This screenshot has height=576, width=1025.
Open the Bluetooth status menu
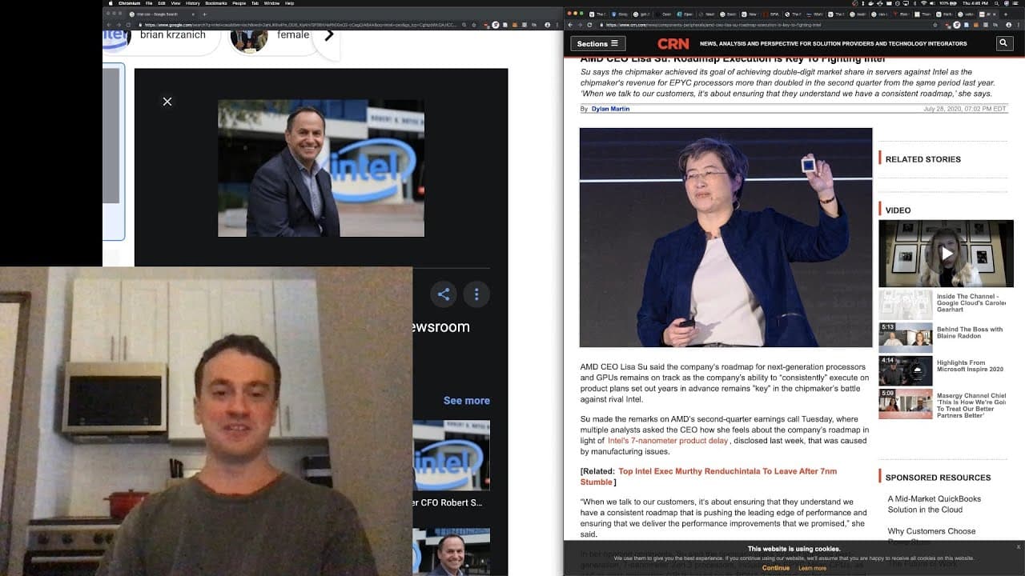914,3
